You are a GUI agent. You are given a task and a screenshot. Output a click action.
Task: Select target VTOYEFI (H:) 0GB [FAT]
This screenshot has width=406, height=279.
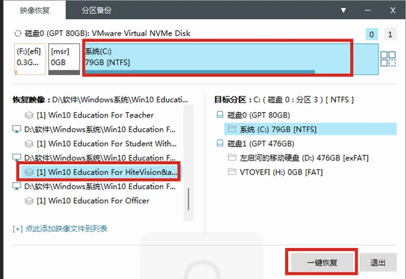[281, 172]
